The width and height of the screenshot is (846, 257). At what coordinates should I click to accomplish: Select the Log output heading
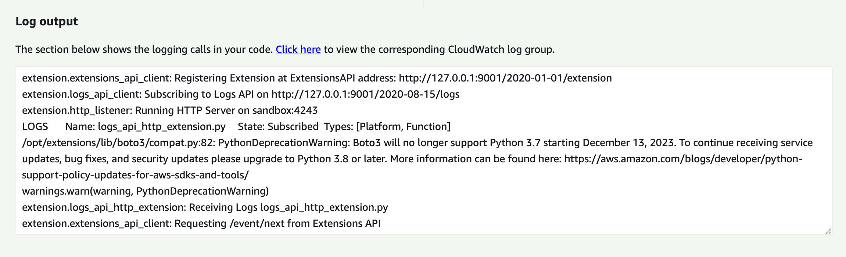click(x=46, y=21)
